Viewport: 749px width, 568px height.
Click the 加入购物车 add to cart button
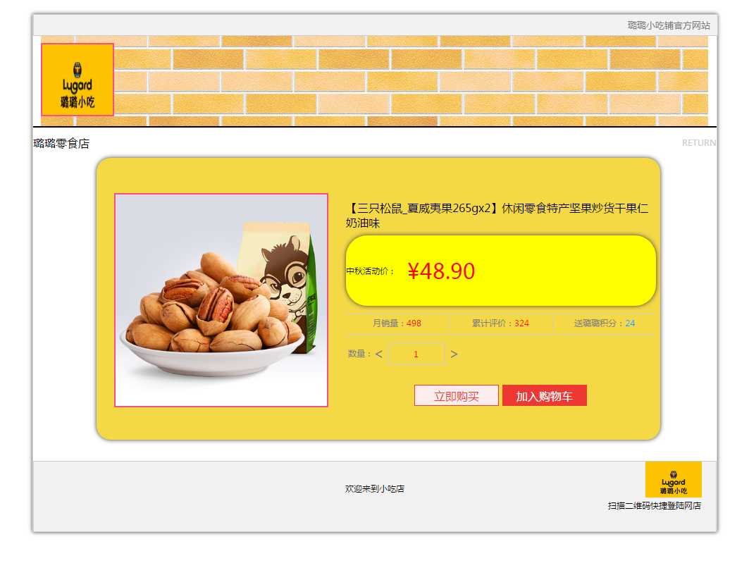click(x=545, y=395)
